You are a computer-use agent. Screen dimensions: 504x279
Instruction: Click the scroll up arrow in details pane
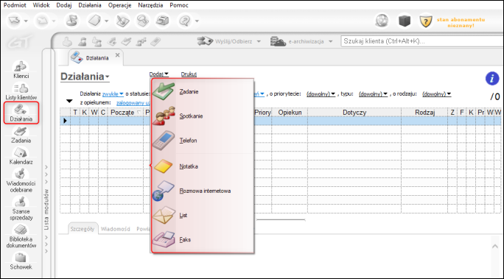tap(495, 247)
